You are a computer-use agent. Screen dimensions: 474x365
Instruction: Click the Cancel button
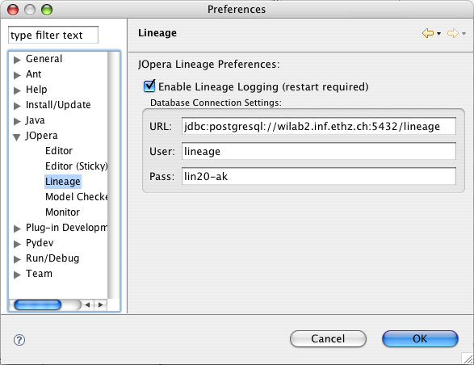coord(328,338)
